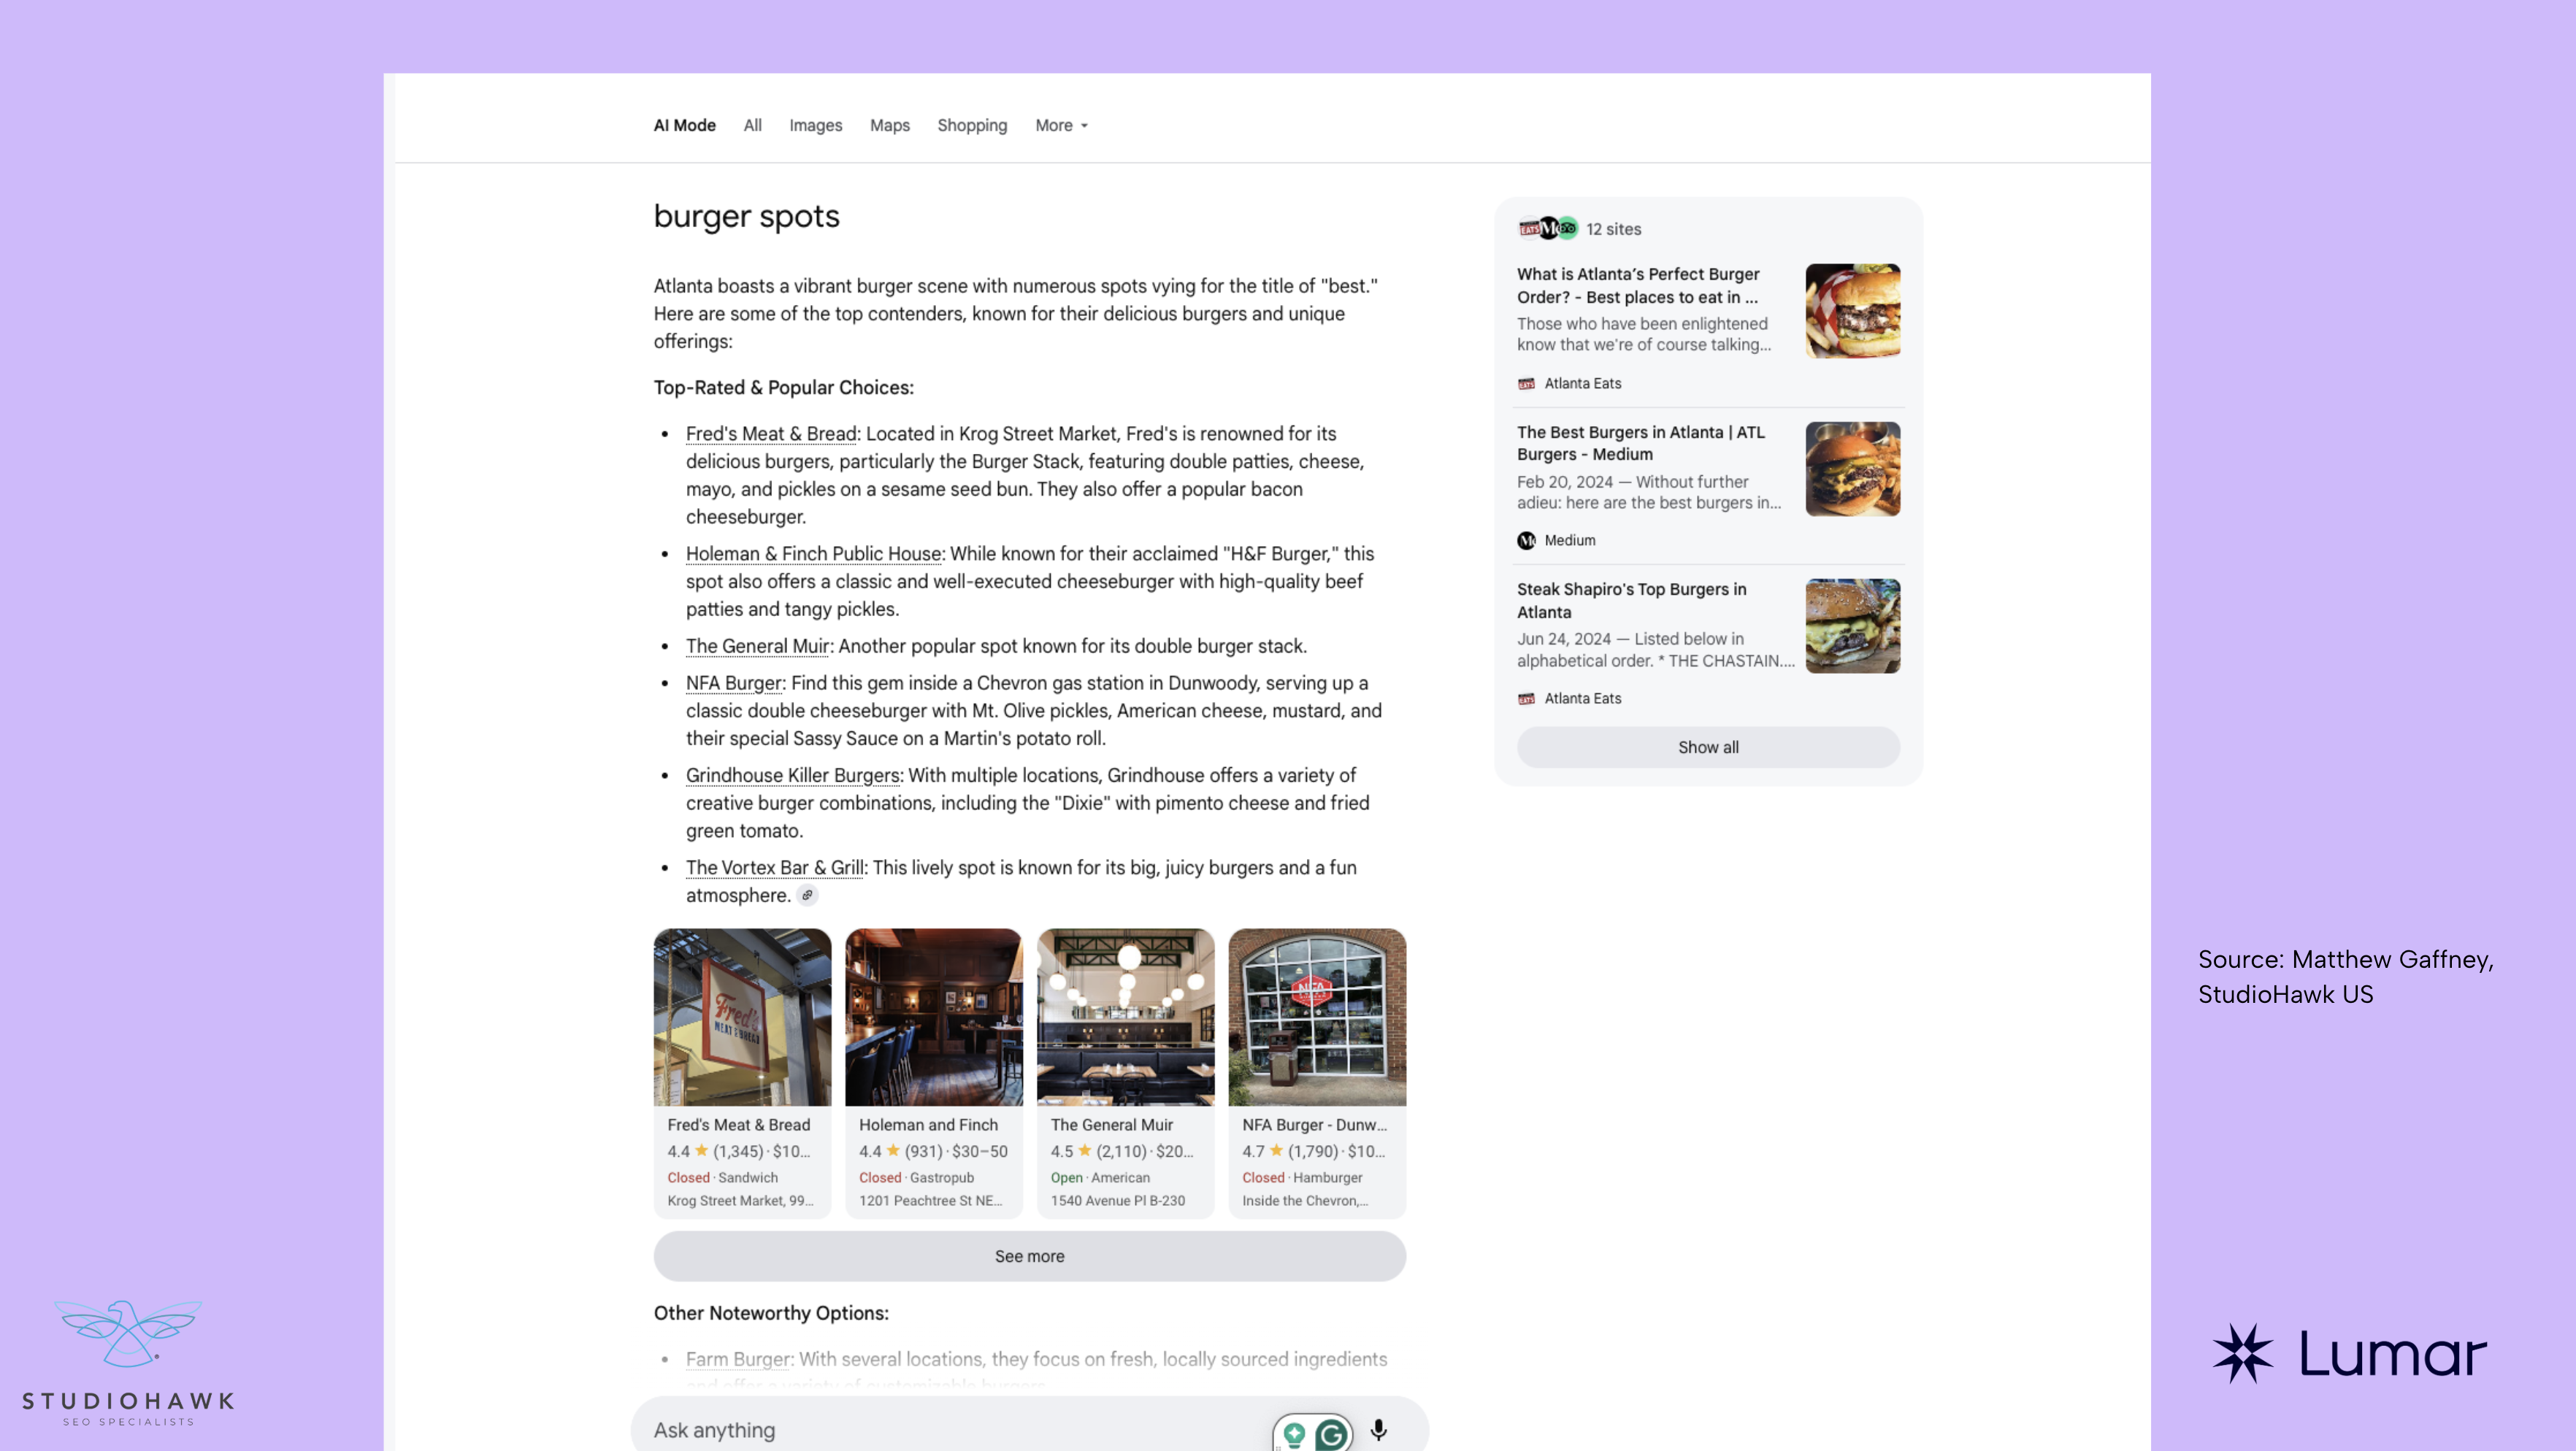Viewport: 2576px width, 1451px height.
Task: Open 'The Best Burgers in Atlanta | ATL Burgers - Medium'
Action: coord(1640,444)
